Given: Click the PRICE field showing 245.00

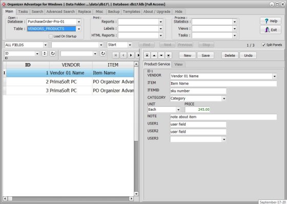Looking at the screenshot, I should (x=197, y=110).
